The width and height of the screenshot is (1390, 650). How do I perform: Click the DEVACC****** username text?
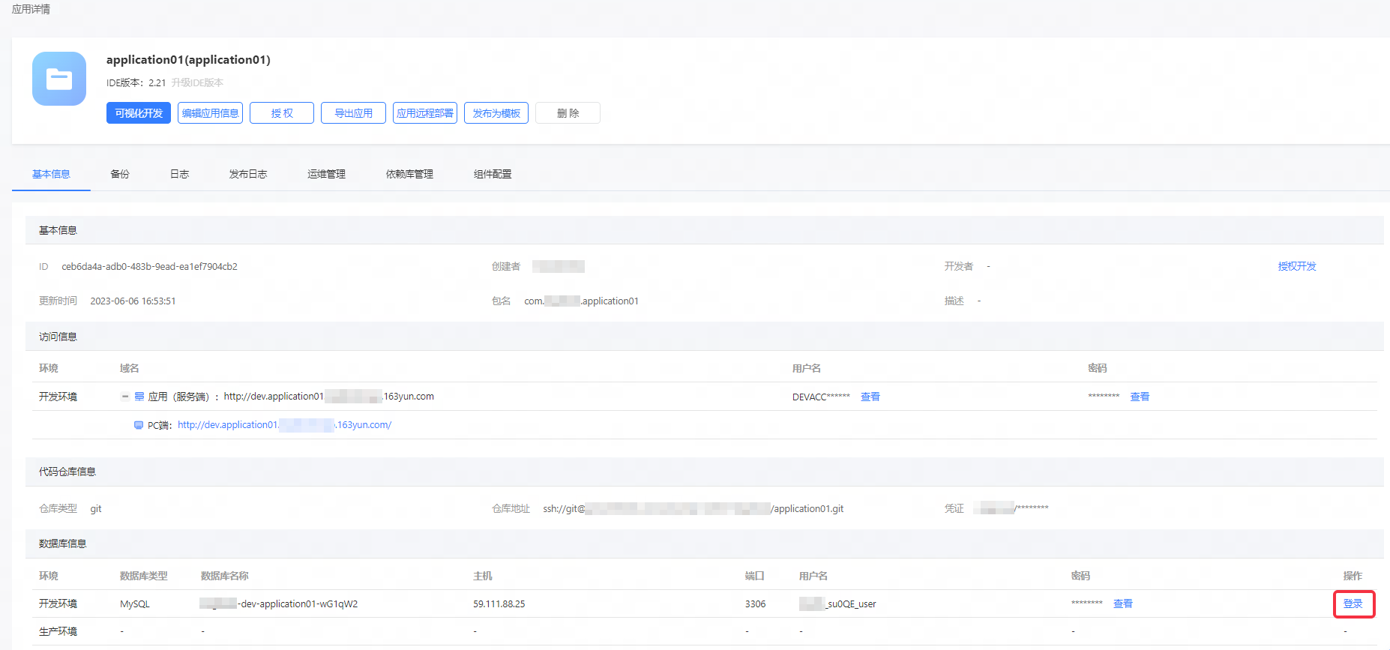tap(821, 397)
